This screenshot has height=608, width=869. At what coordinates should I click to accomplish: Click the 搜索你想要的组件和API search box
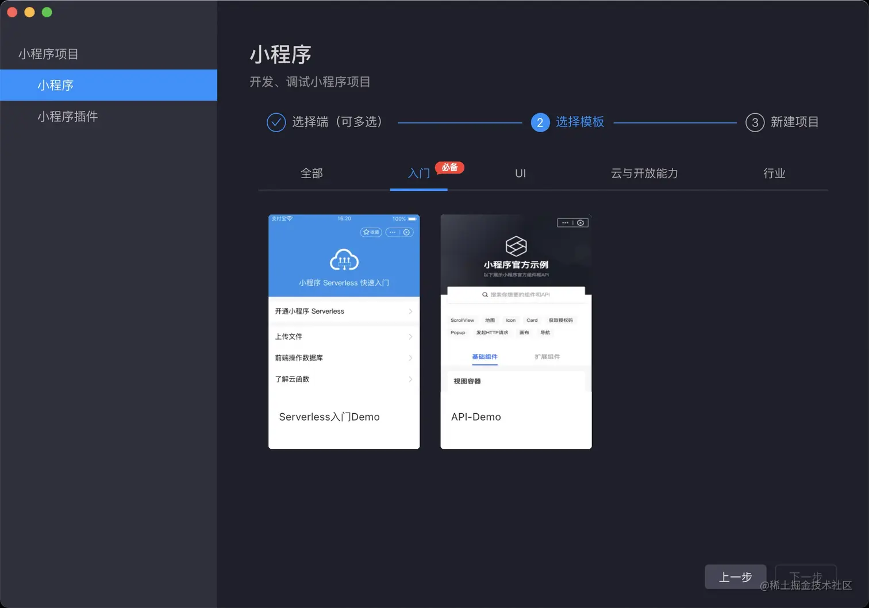516,294
